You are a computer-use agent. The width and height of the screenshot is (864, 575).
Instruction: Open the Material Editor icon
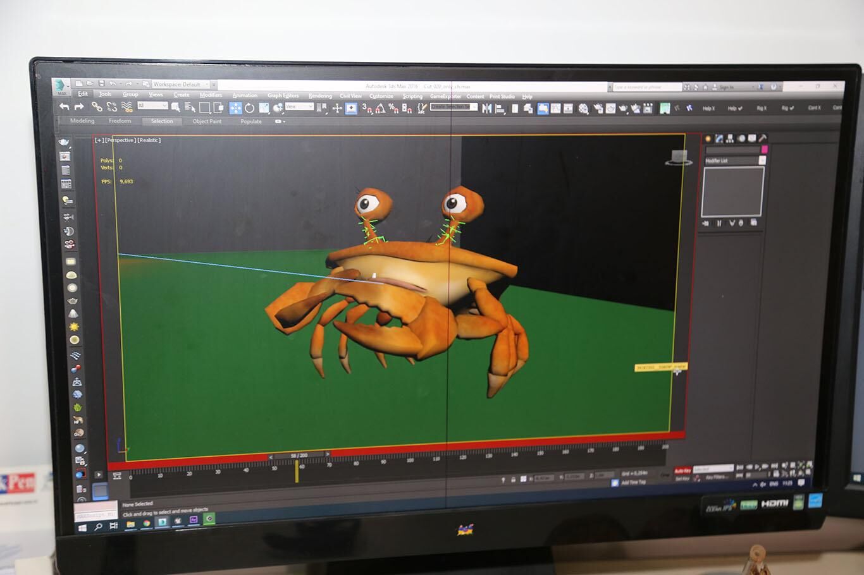(x=583, y=109)
